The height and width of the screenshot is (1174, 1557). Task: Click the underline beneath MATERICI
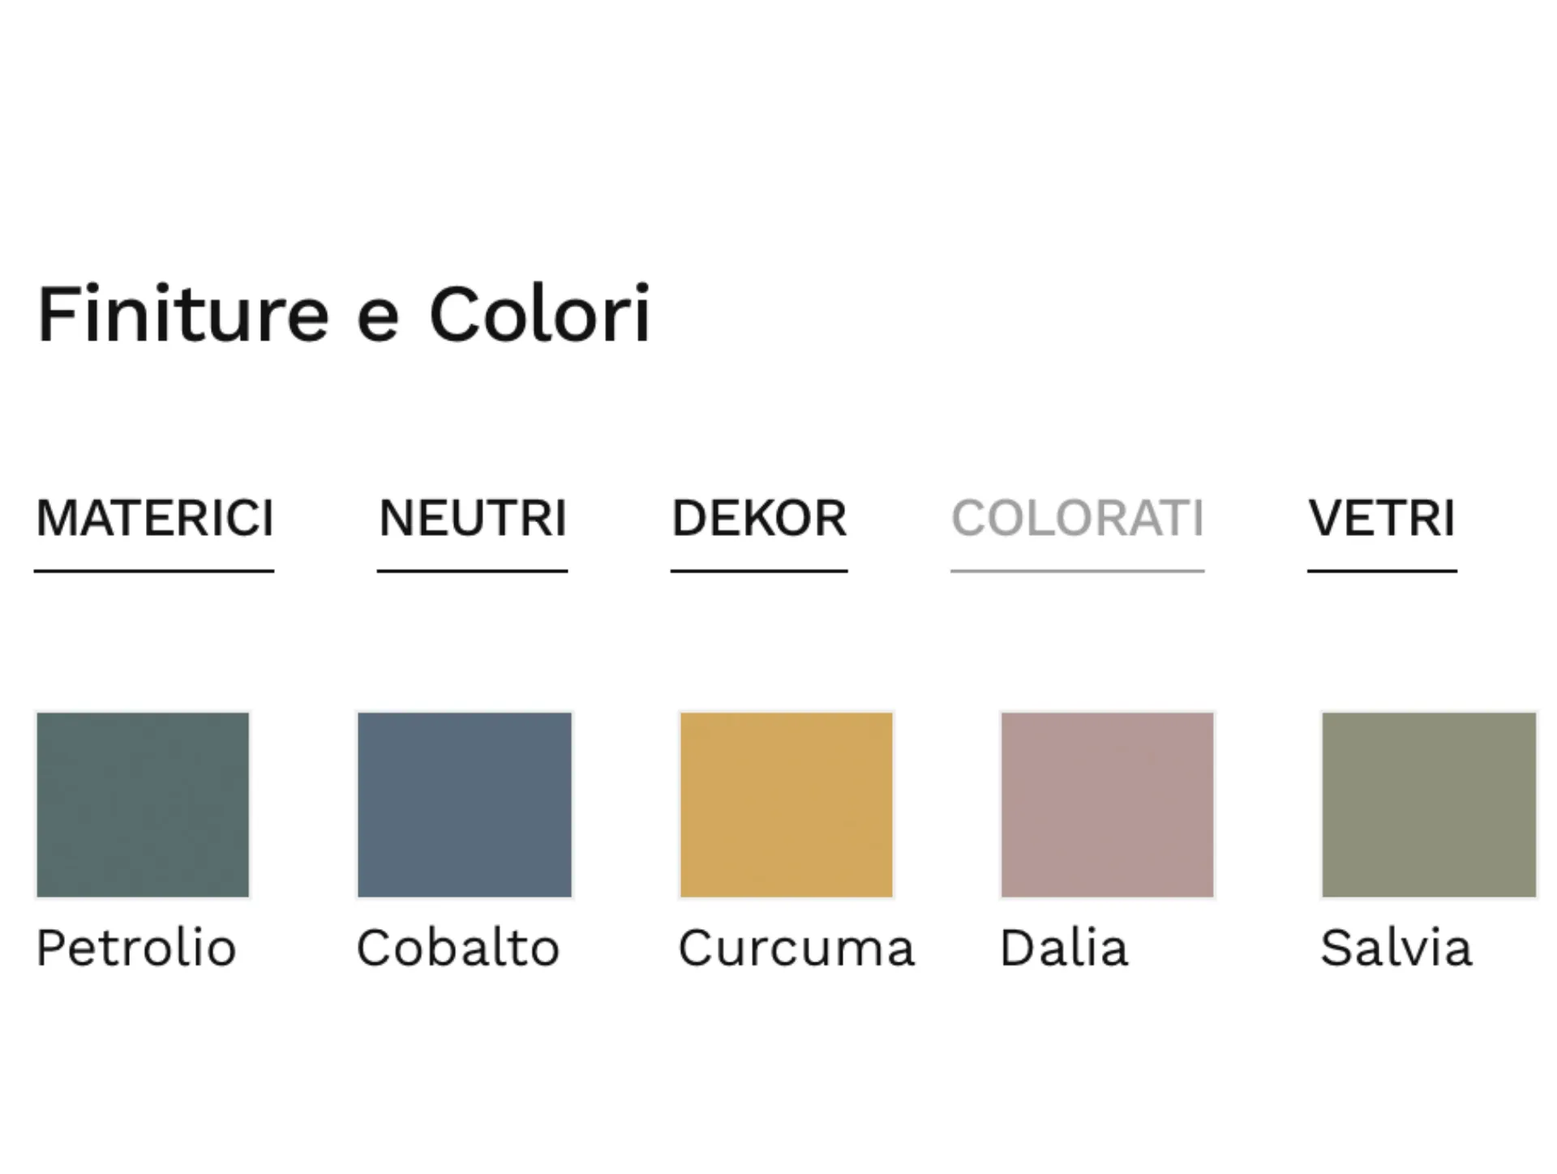pos(154,571)
